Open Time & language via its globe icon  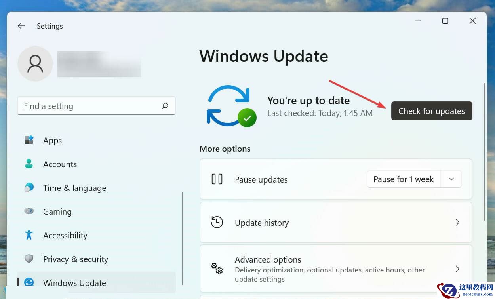click(29, 188)
